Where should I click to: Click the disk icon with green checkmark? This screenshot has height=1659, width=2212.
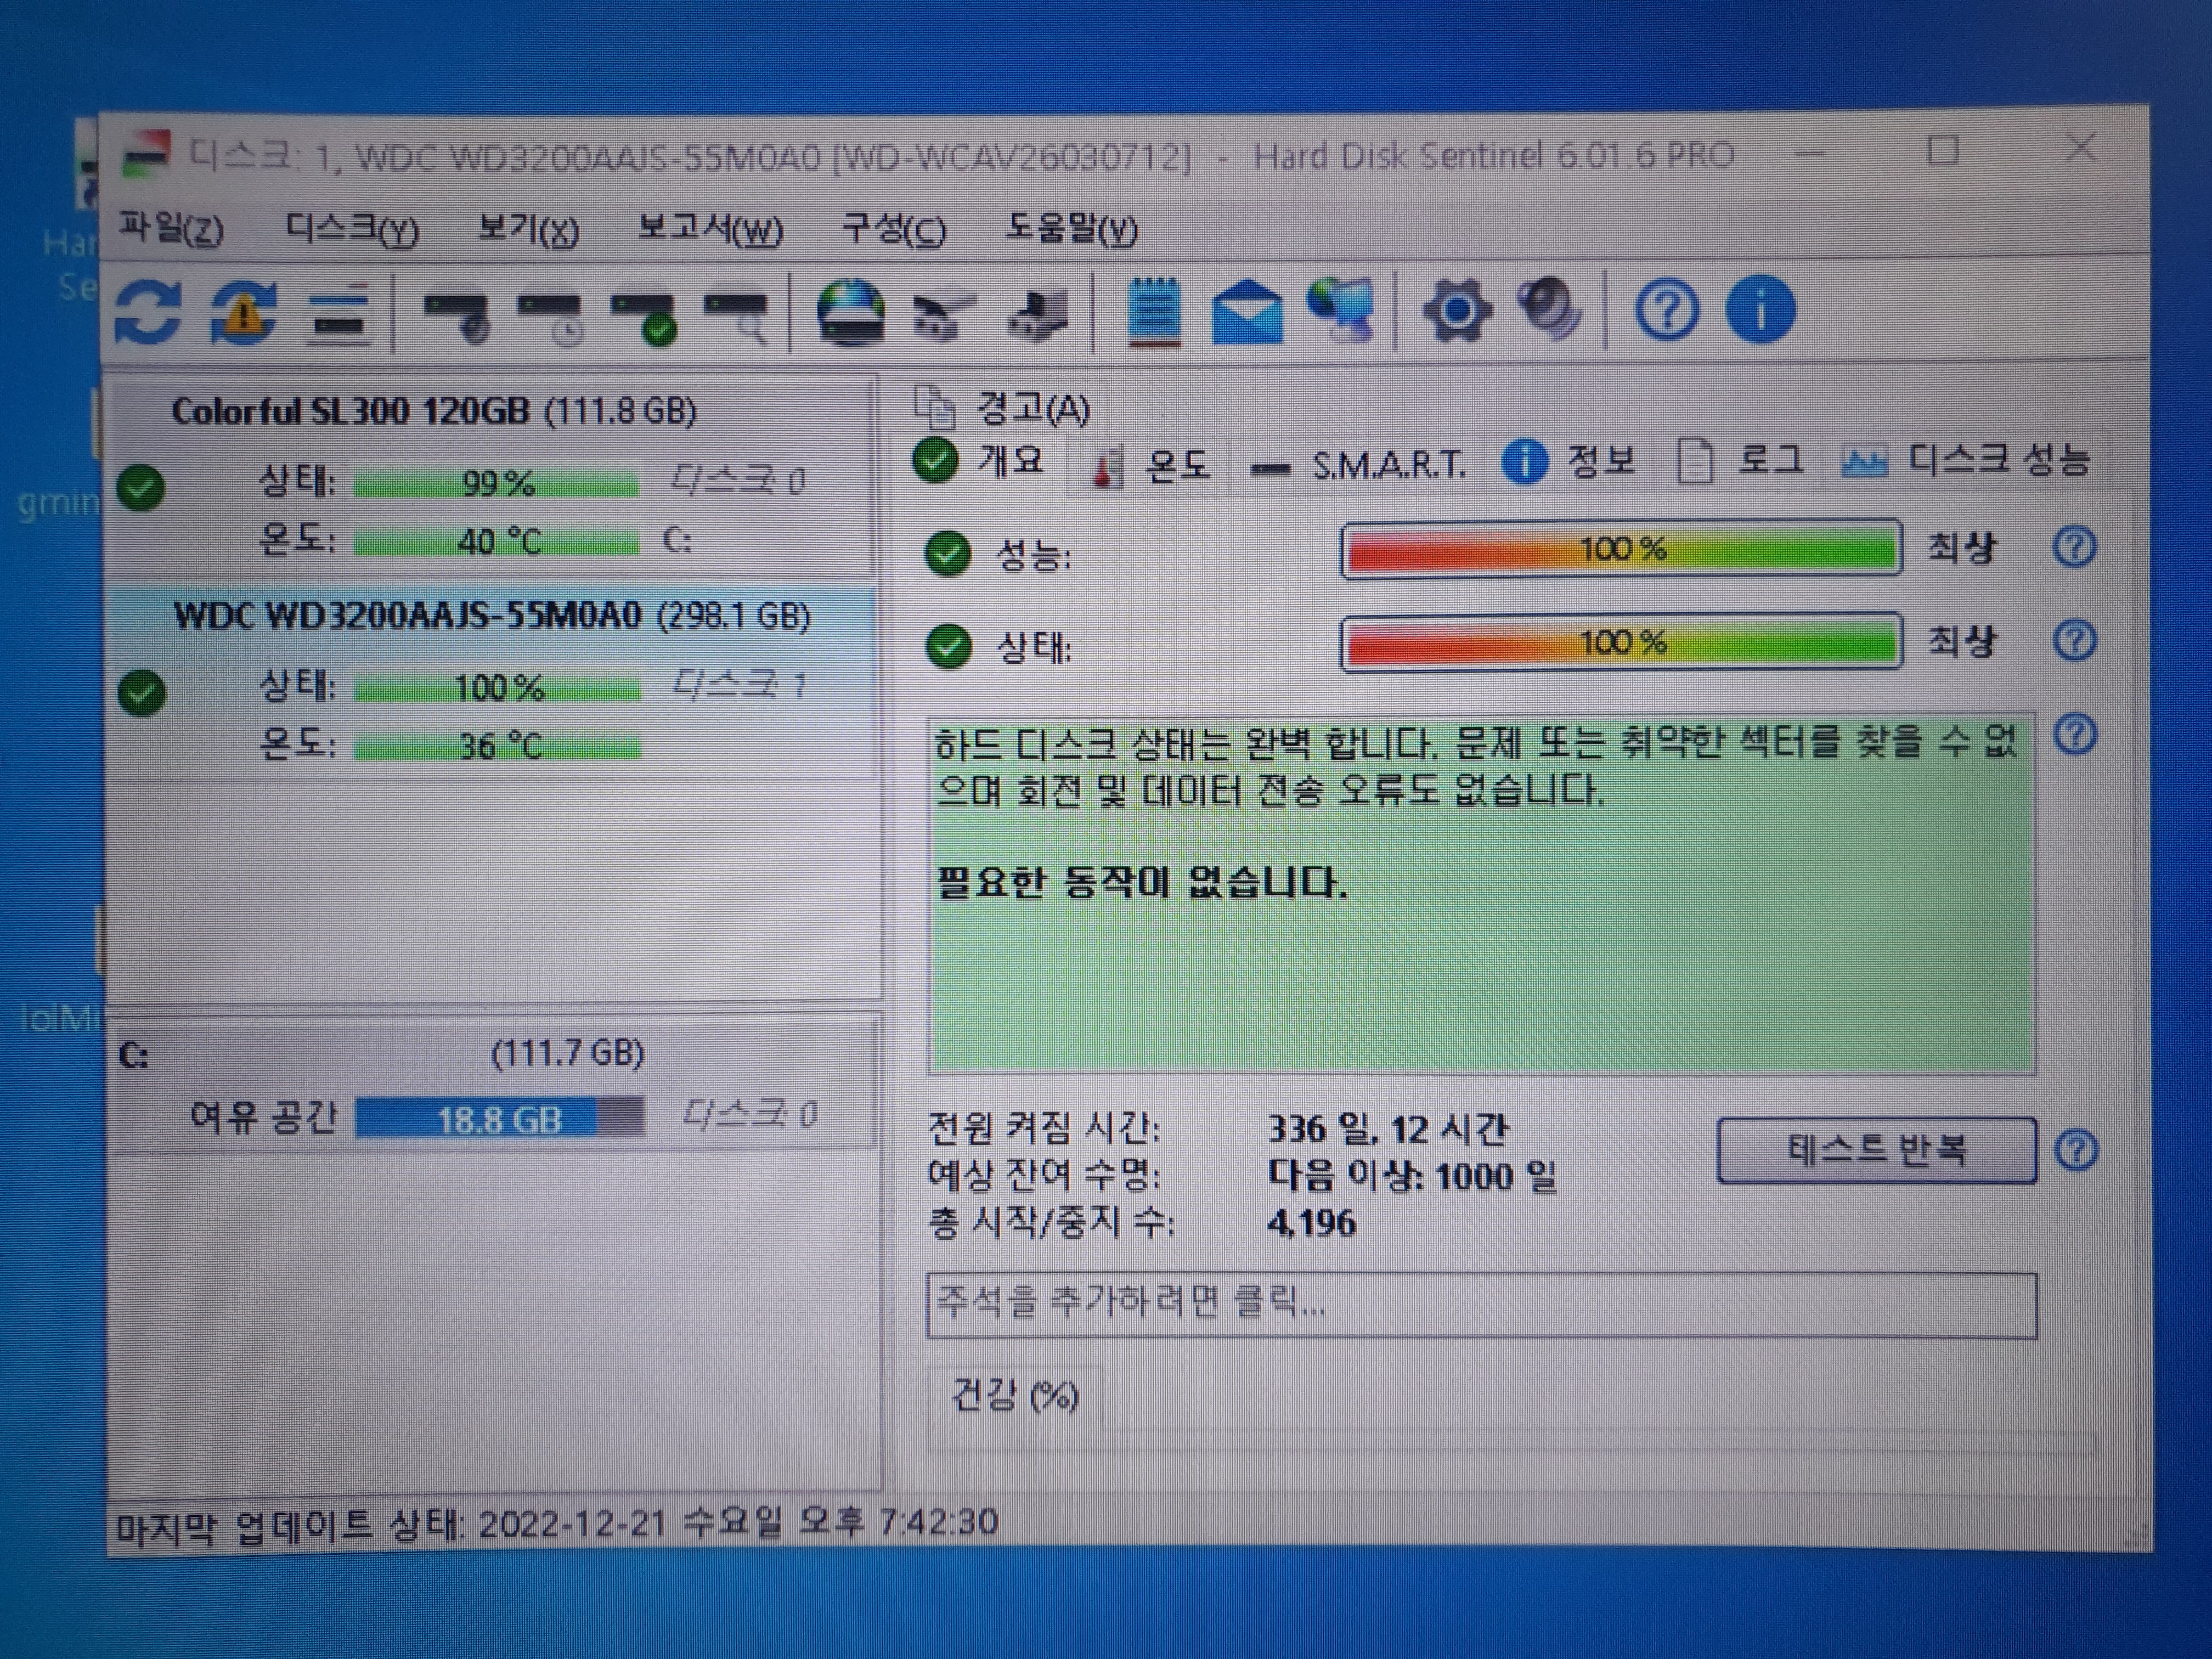[x=644, y=317]
